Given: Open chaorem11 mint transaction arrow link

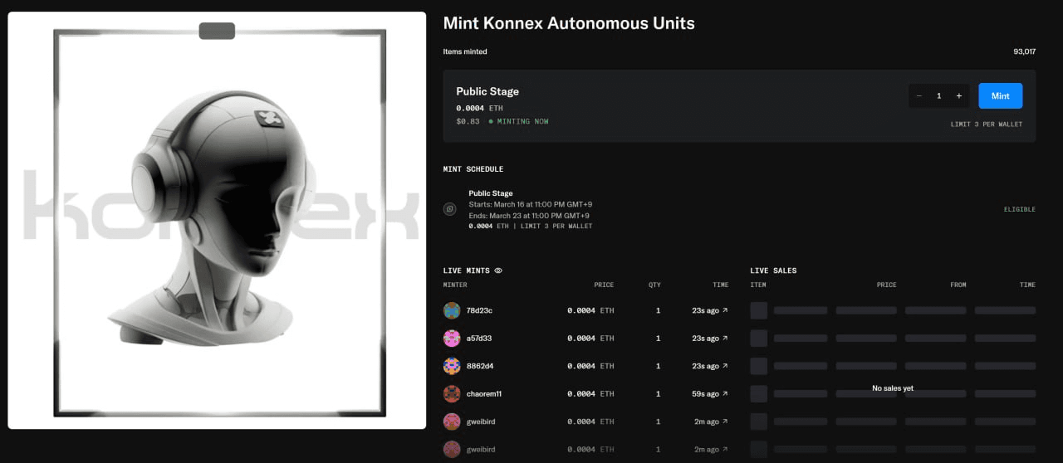Looking at the screenshot, I should tap(724, 394).
